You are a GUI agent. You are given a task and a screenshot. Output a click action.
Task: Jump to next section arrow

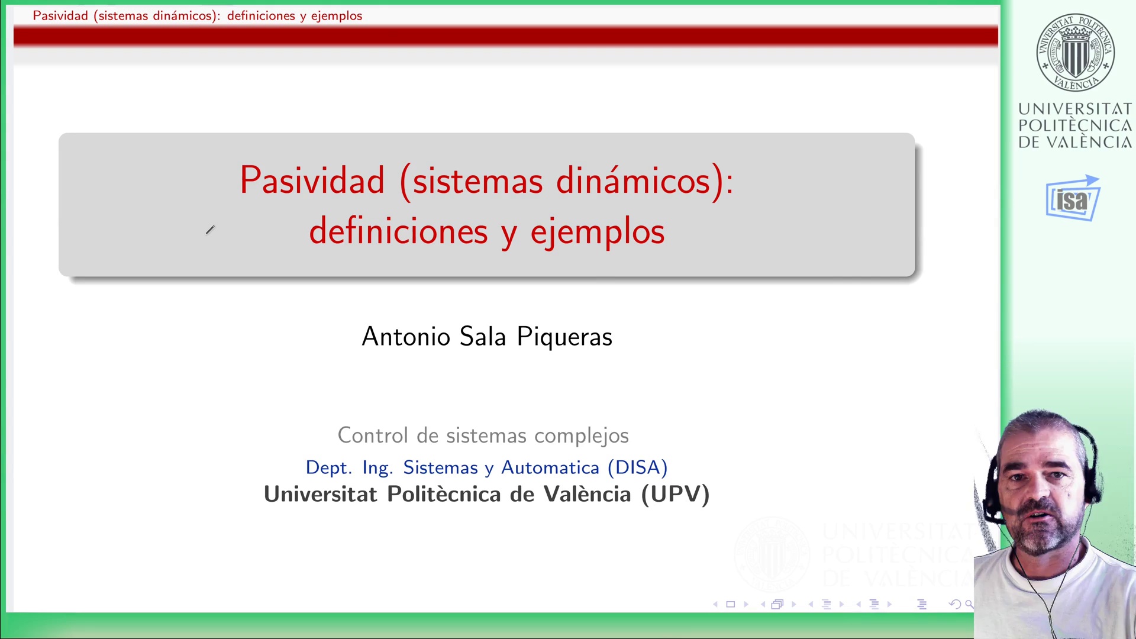[x=889, y=604]
